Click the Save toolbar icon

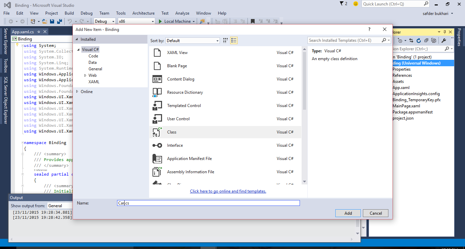pos(52,21)
